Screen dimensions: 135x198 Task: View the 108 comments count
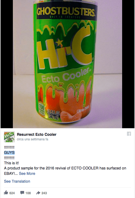pos(28,193)
